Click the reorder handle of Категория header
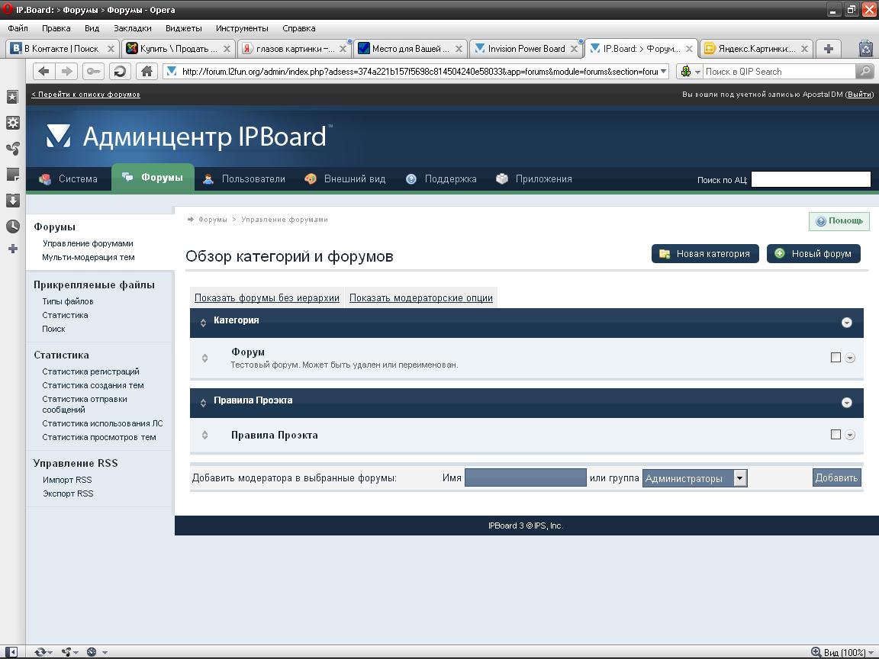 point(203,322)
